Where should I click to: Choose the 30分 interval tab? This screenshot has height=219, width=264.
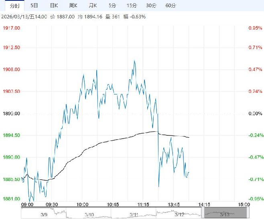(151, 5)
